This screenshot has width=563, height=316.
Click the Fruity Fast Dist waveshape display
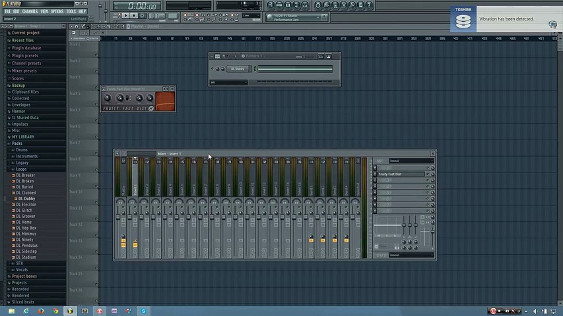165,99
